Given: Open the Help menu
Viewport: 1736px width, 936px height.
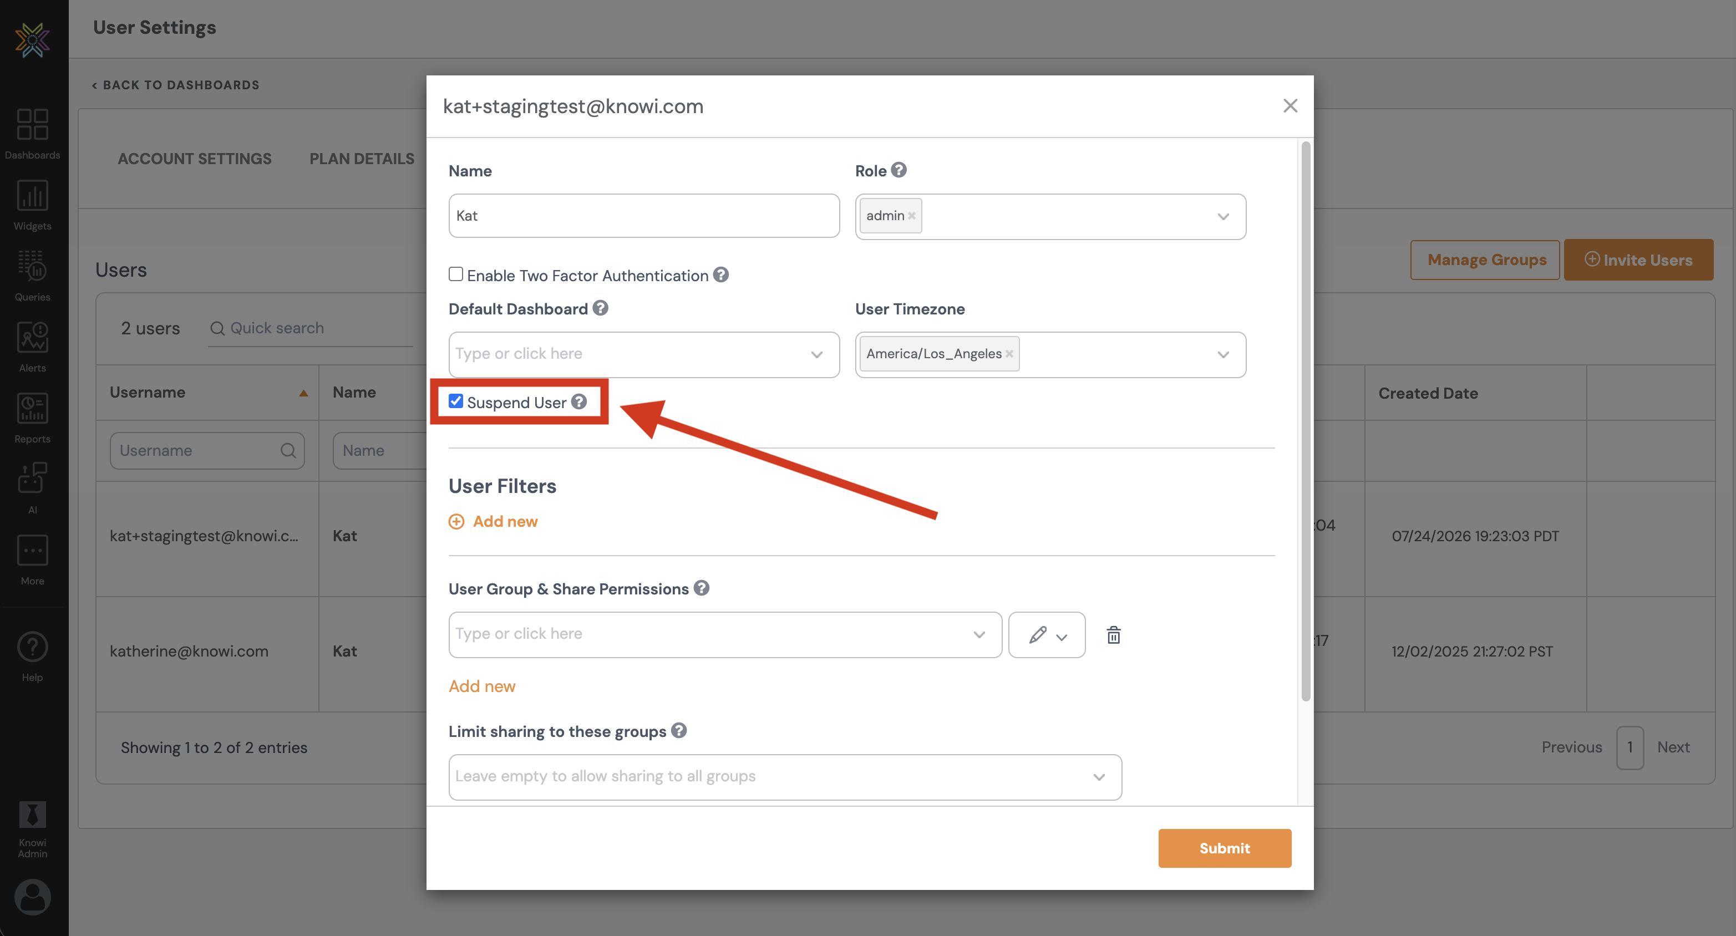Looking at the screenshot, I should tap(32, 657).
